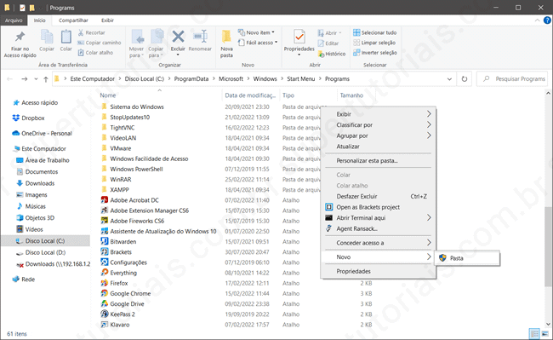Click the forward navigation arrow
The image size is (553, 340).
click(25, 79)
